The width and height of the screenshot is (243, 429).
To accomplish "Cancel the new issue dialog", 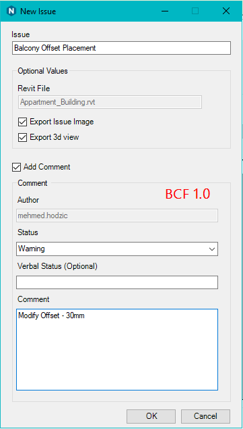I will click(205, 416).
